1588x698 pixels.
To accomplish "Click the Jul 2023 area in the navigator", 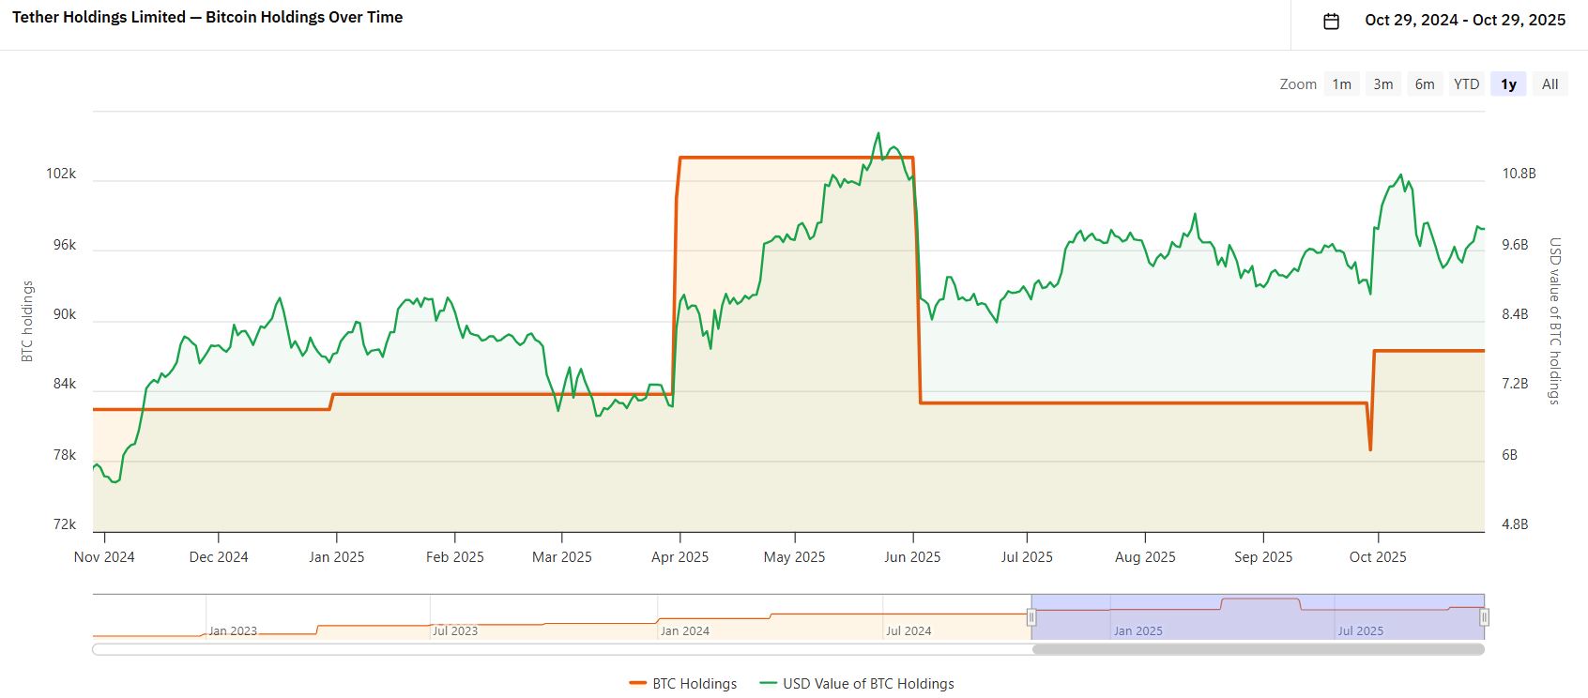I will point(455,630).
